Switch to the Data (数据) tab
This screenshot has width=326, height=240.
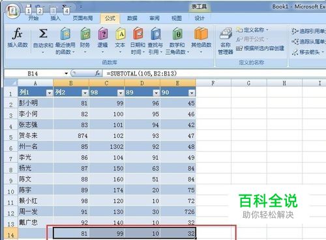pos(132,18)
